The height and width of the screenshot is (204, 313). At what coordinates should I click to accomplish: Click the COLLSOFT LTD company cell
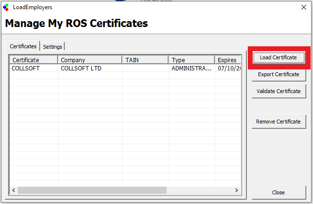coord(82,68)
